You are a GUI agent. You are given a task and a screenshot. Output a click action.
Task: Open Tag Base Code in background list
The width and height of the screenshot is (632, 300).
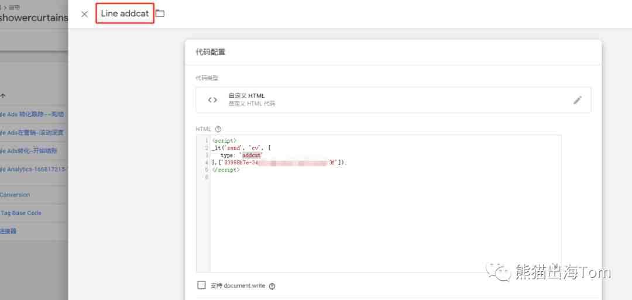coord(20,213)
